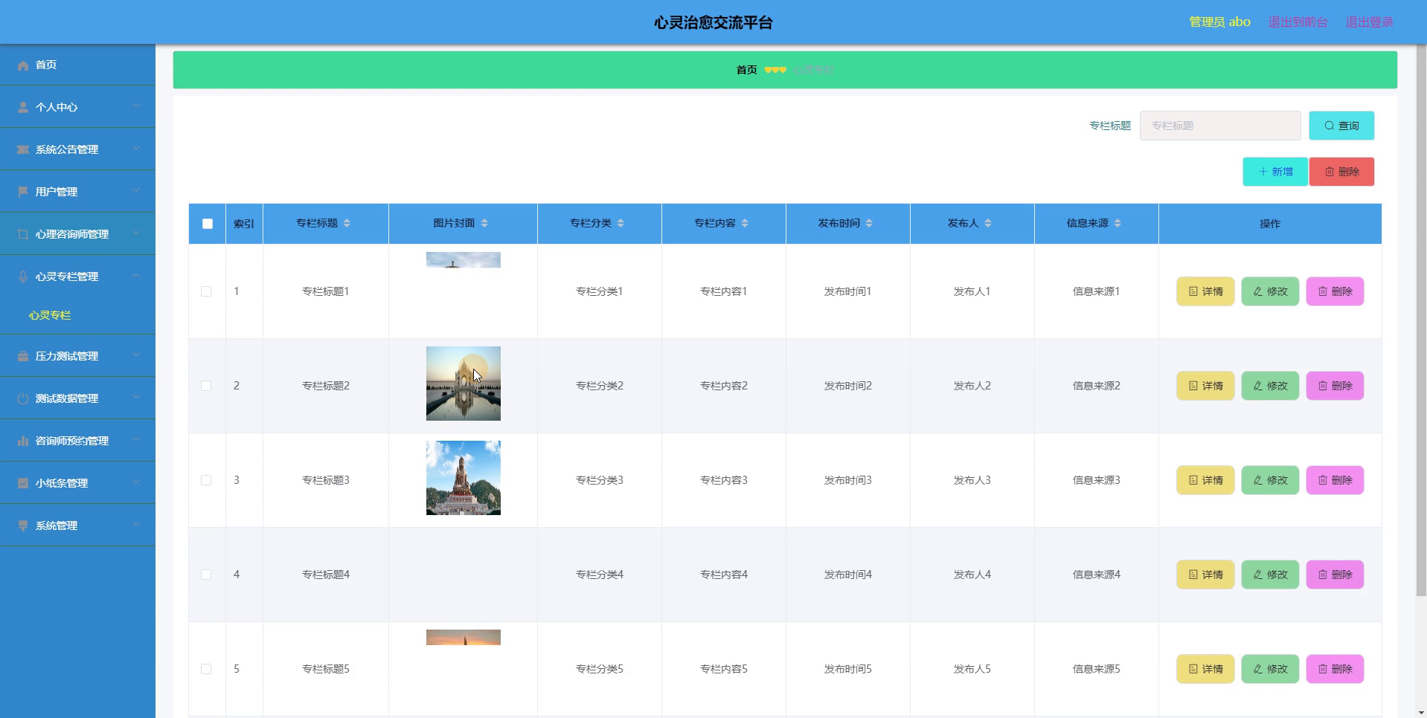Check the checkbox for row 5
The width and height of the screenshot is (1427, 718).
click(206, 669)
